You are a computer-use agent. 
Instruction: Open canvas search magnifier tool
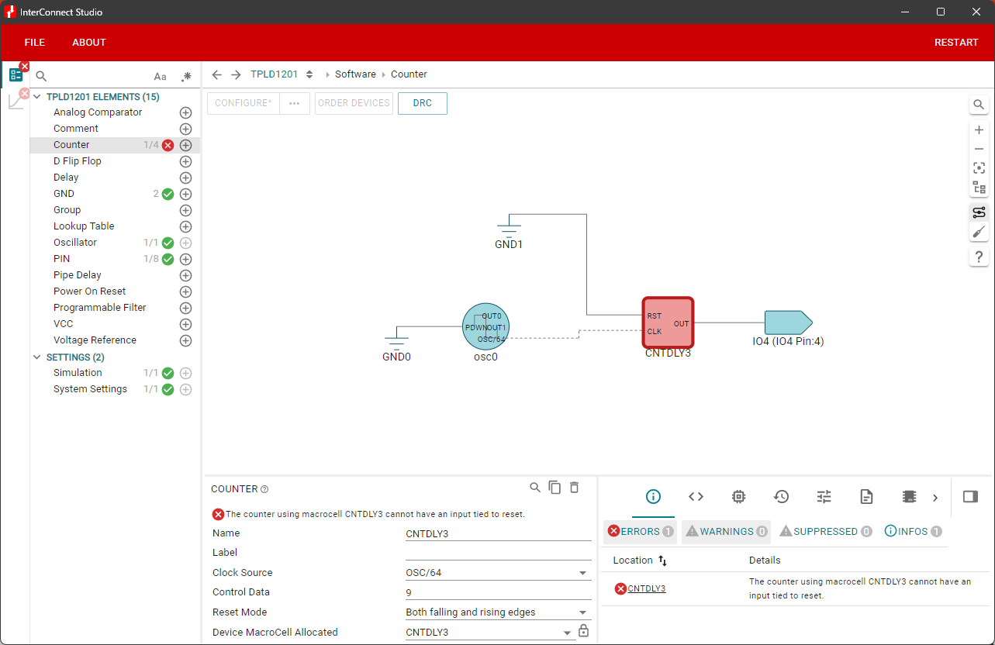click(979, 105)
